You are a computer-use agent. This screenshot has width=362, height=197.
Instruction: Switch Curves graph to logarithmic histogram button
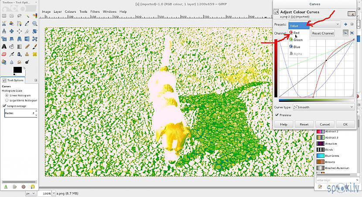tap(352, 33)
